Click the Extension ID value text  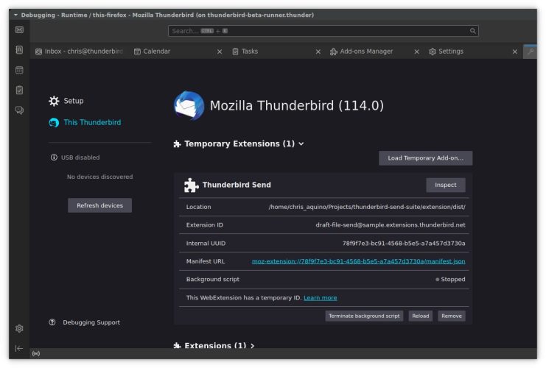tap(391, 224)
